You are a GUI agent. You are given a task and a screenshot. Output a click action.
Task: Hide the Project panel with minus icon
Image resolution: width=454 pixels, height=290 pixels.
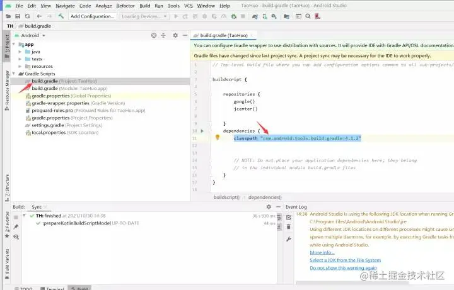coord(185,35)
